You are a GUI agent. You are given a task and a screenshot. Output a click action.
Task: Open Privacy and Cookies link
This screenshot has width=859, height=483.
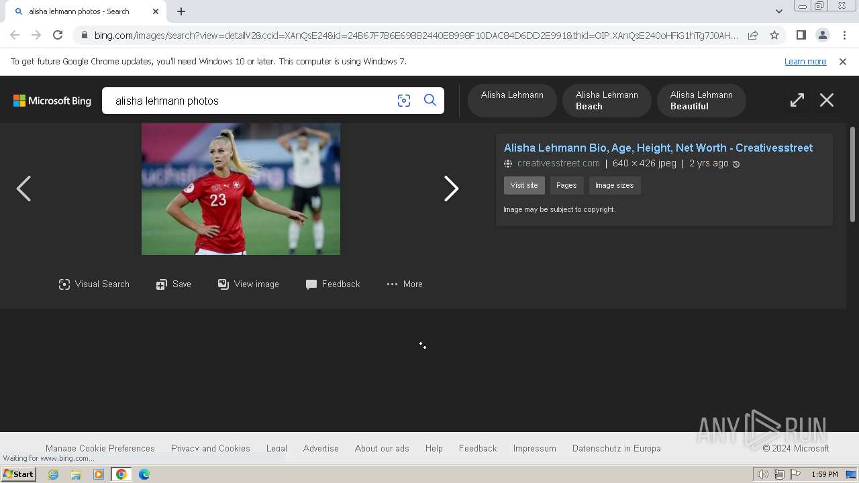point(211,448)
